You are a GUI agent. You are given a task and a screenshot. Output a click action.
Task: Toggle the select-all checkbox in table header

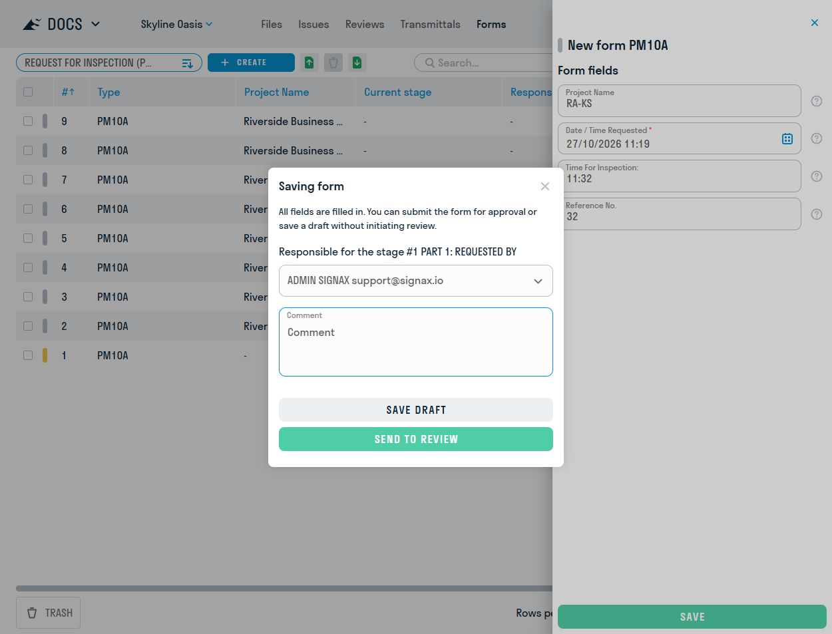(28, 92)
